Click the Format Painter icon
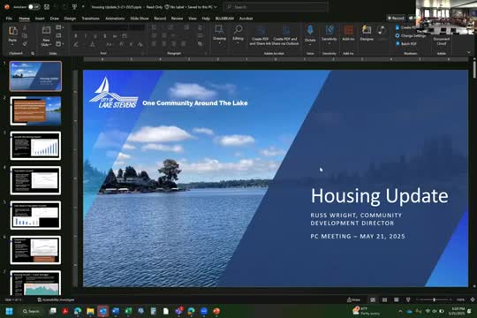 [25, 44]
